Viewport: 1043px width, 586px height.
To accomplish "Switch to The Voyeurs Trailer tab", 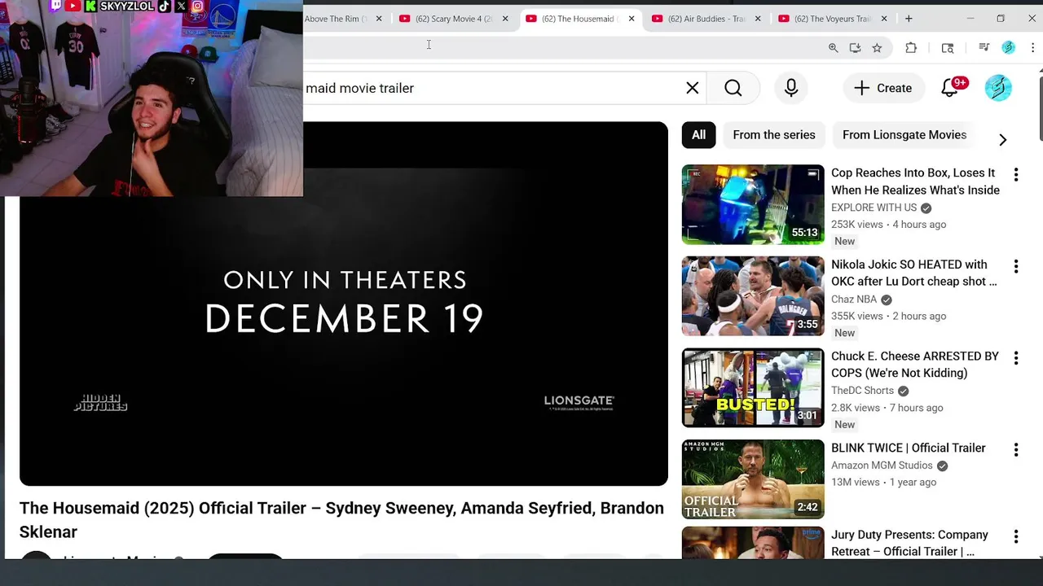I will click(832, 19).
